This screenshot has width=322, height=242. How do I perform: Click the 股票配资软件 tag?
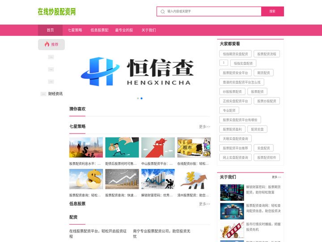pos(267,157)
